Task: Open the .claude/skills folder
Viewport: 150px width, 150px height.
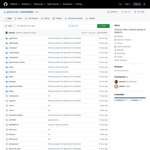Action: [13, 57]
